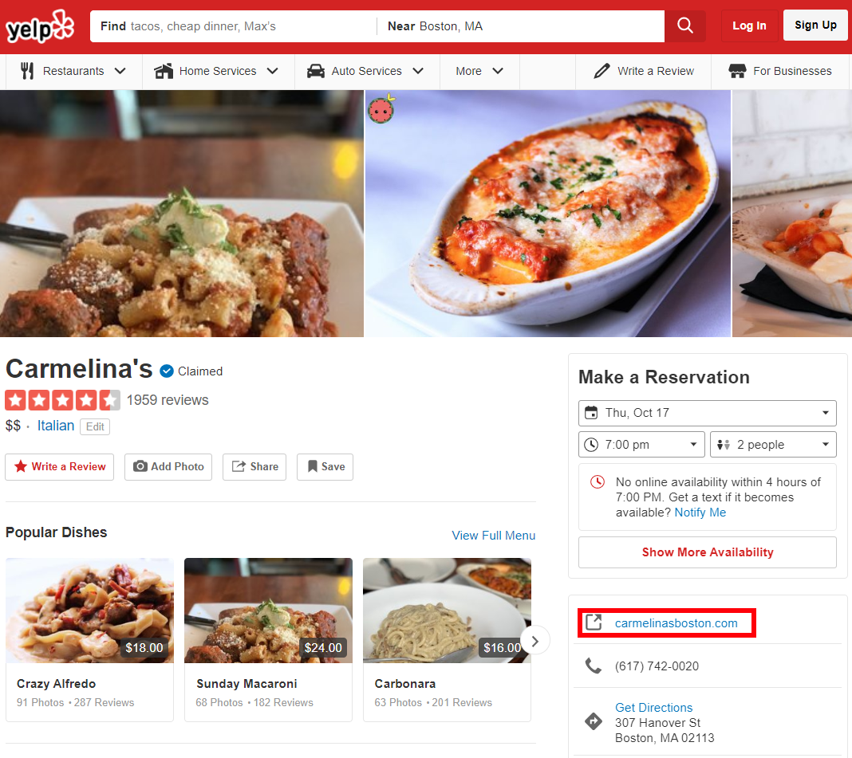Click the Near Boston, MA location field

[521, 26]
